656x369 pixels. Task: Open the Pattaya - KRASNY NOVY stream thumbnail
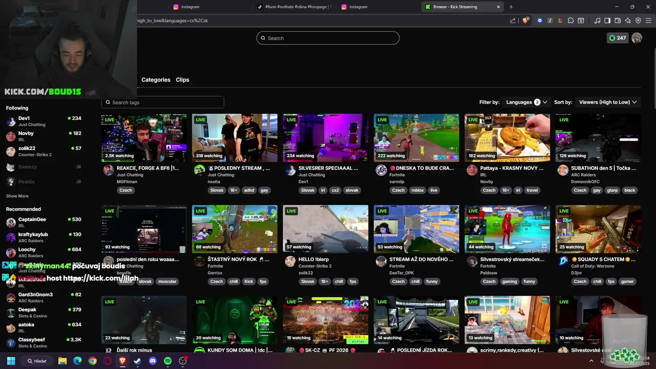coord(507,138)
